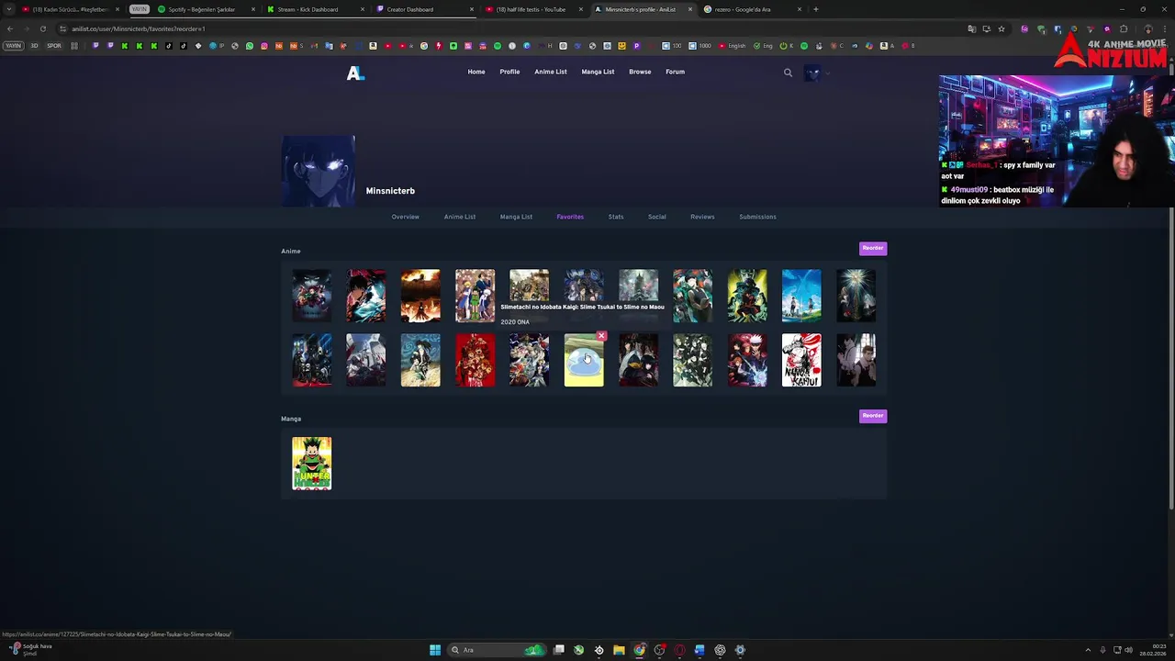The image size is (1175, 661).
Task: Open File Explorer from the taskbar
Action: (619, 650)
